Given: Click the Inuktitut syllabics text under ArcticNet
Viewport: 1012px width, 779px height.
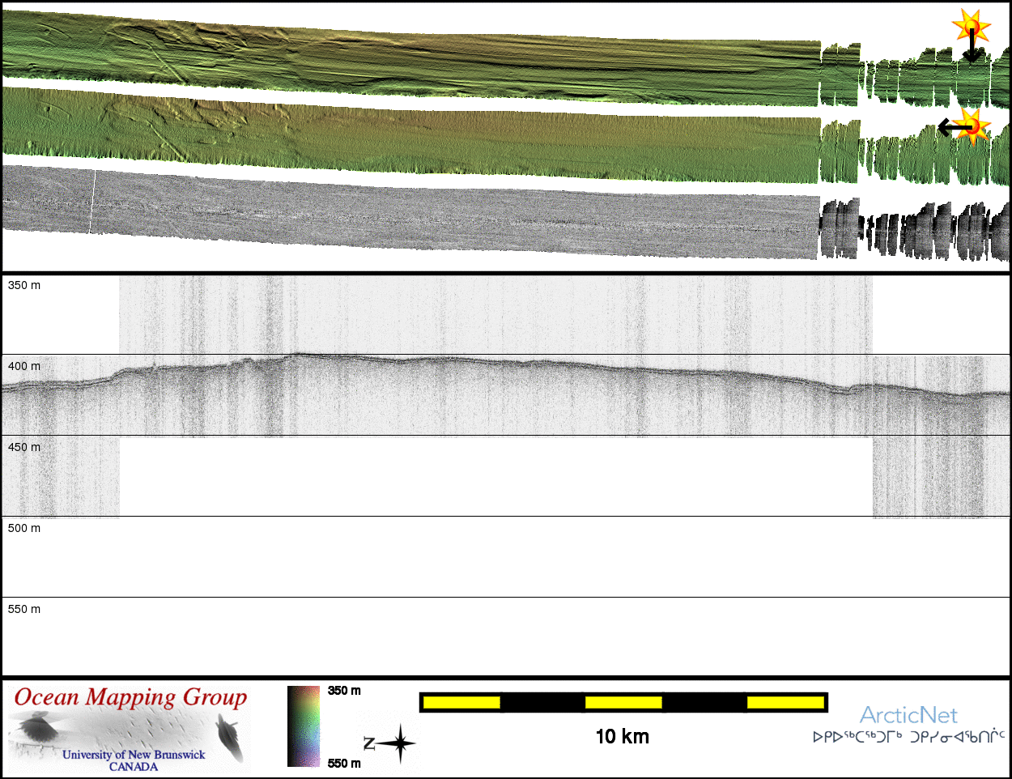Looking at the screenshot, I should point(908,737).
